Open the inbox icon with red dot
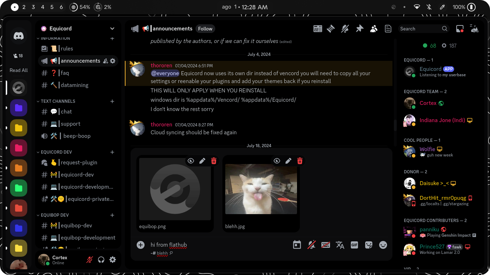 (460, 29)
